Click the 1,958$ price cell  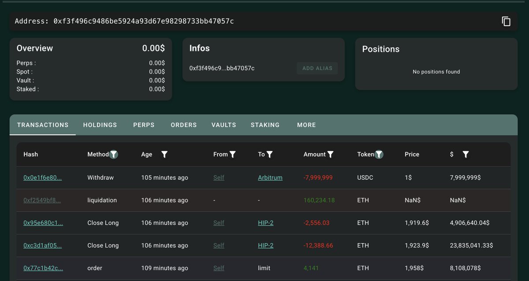[414, 268]
